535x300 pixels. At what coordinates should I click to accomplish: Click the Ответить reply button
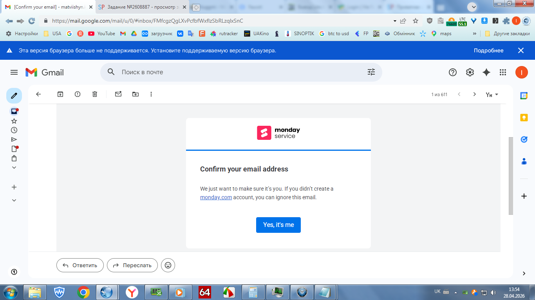pos(80,265)
